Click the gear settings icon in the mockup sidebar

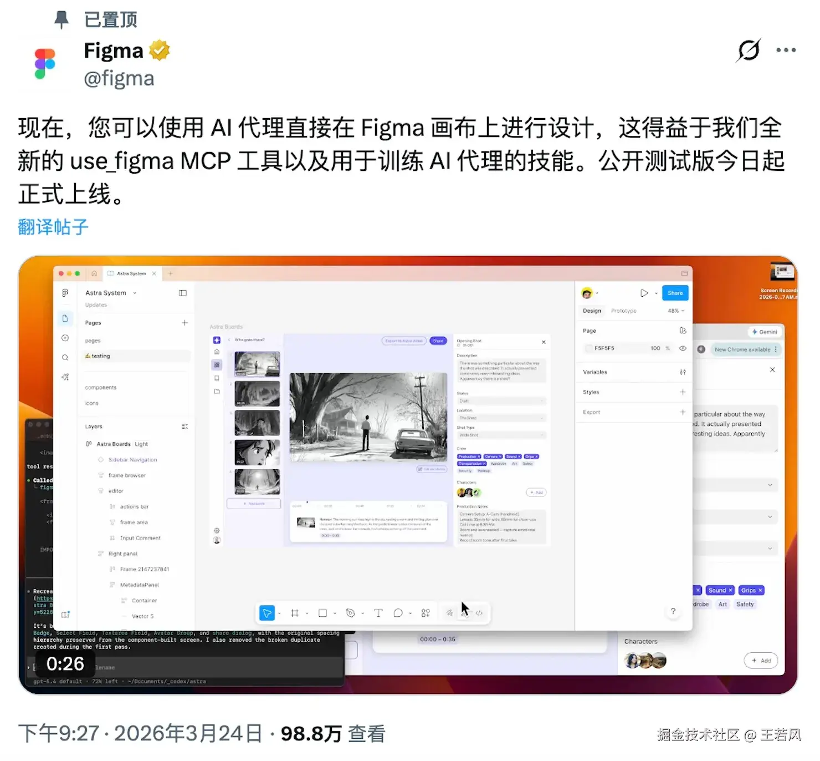tap(217, 531)
